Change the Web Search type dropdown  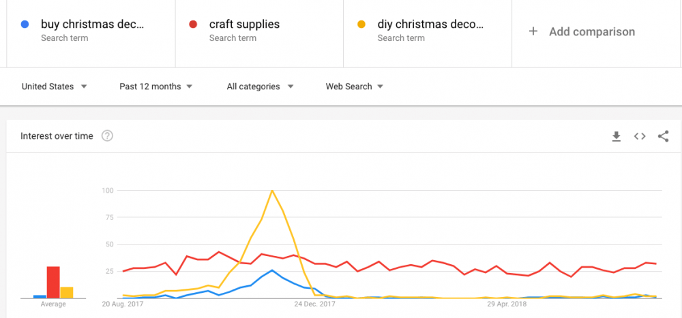355,86
